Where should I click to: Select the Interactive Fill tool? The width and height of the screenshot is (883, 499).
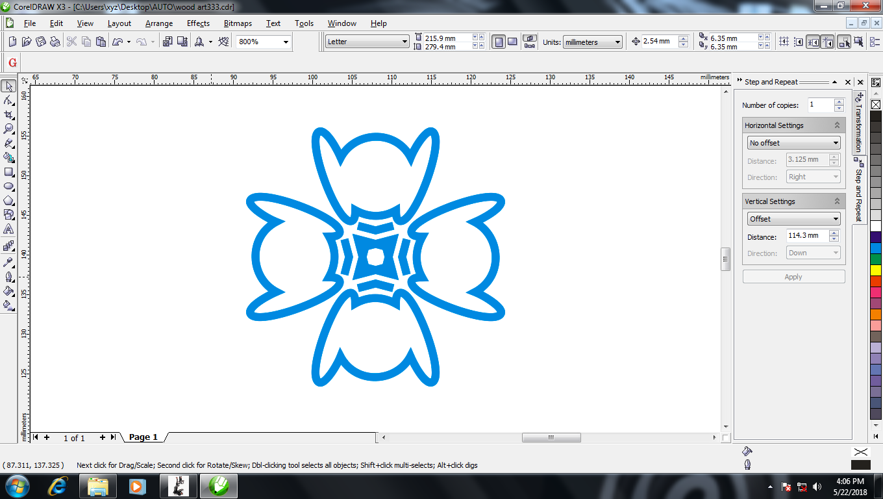(8, 305)
